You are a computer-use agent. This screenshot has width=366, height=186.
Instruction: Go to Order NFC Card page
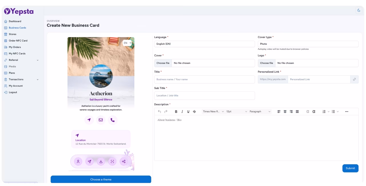pyautogui.click(x=18, y=41)
